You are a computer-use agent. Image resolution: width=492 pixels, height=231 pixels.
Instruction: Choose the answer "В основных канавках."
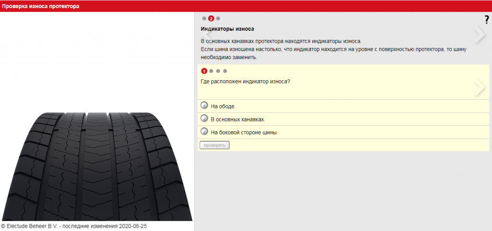coord(343,120)
